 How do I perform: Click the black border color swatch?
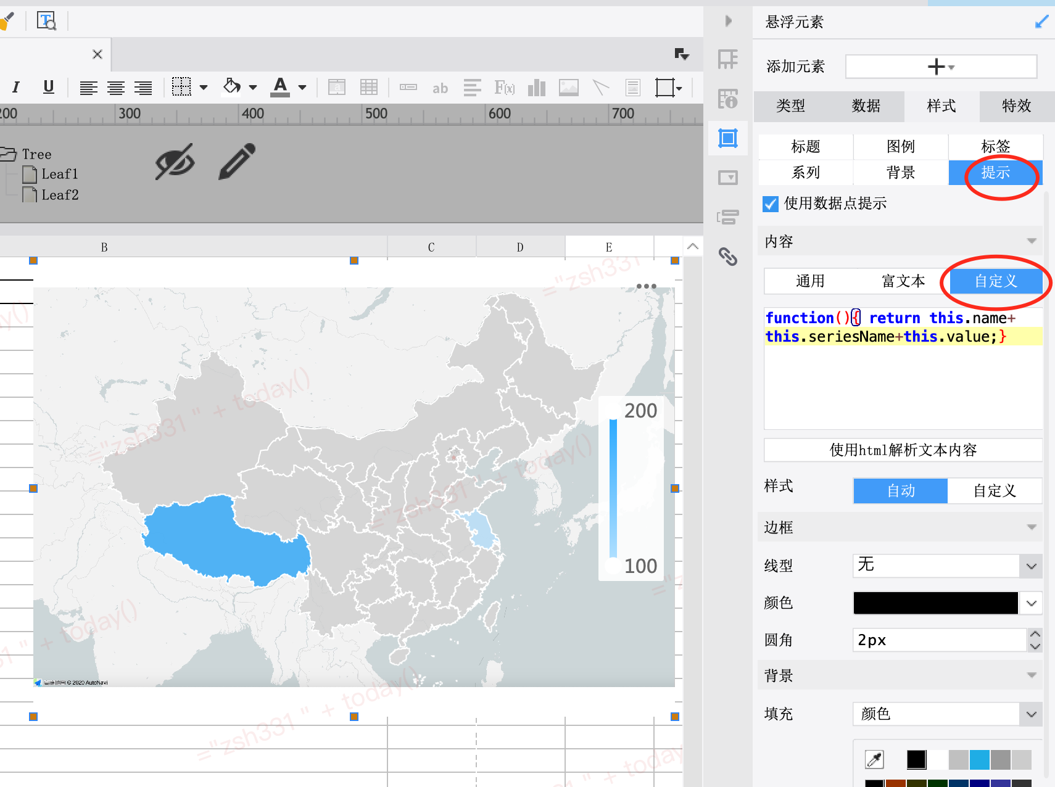pos(936,603)
